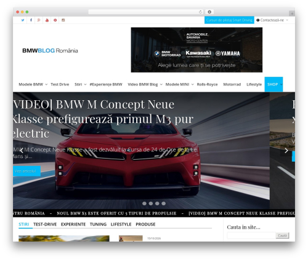308x260 pixels.
Task: Click the browser address bar
Action: pos(146,12)
